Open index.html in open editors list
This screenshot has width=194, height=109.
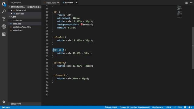(x=21, y=10)
